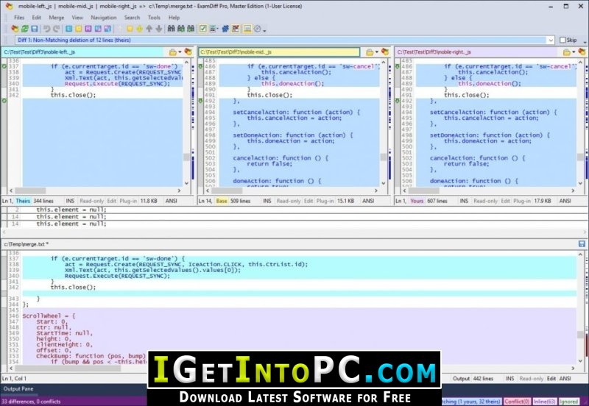This screenshot has width=589, height=406.
Task: Open folder browse icon for left pane
Action: [x=172, y=52]
